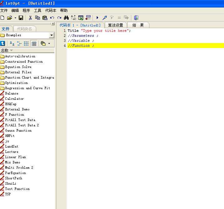Image resolution: width=224 pixels, height=209 pixels.
Task: Click the insert line icon with red arrow
Action: click(x=88, y=18)
